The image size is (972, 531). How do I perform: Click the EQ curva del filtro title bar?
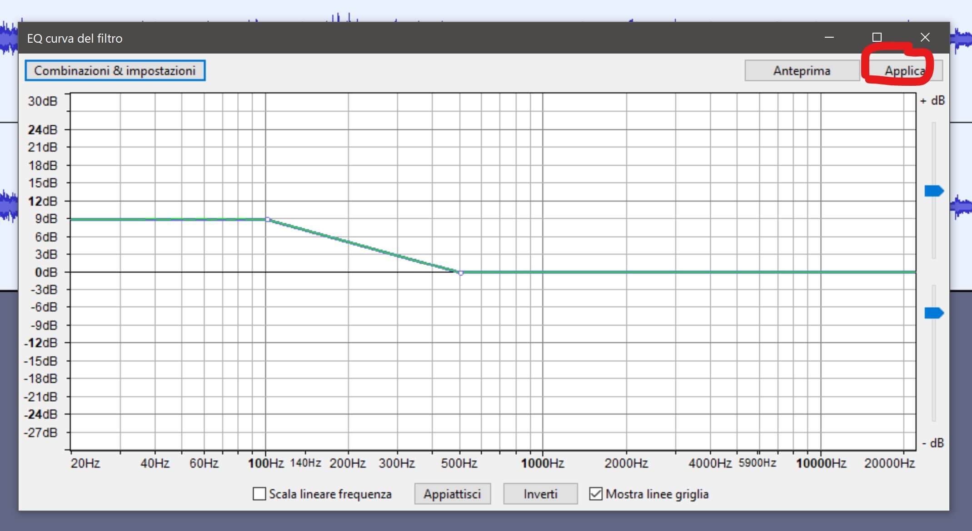[x=364, y=38]
